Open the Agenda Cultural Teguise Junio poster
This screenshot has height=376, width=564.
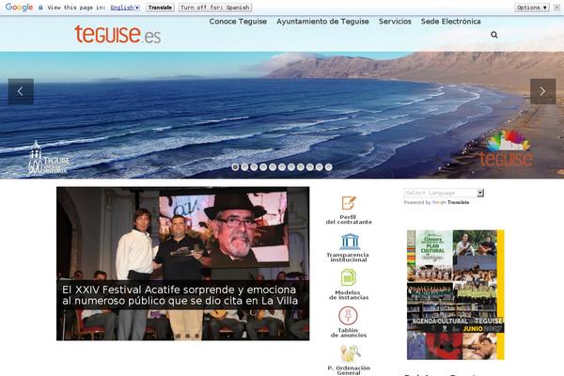tap(455, 294)
